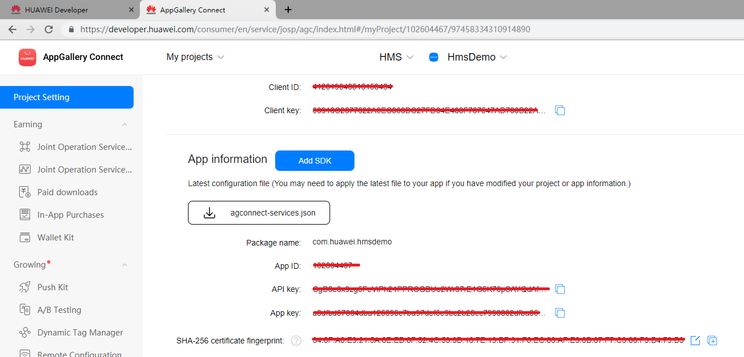Open the My projects dropdown
The height and width of the screenshot is (357, 744).
(x=195, y=57)
